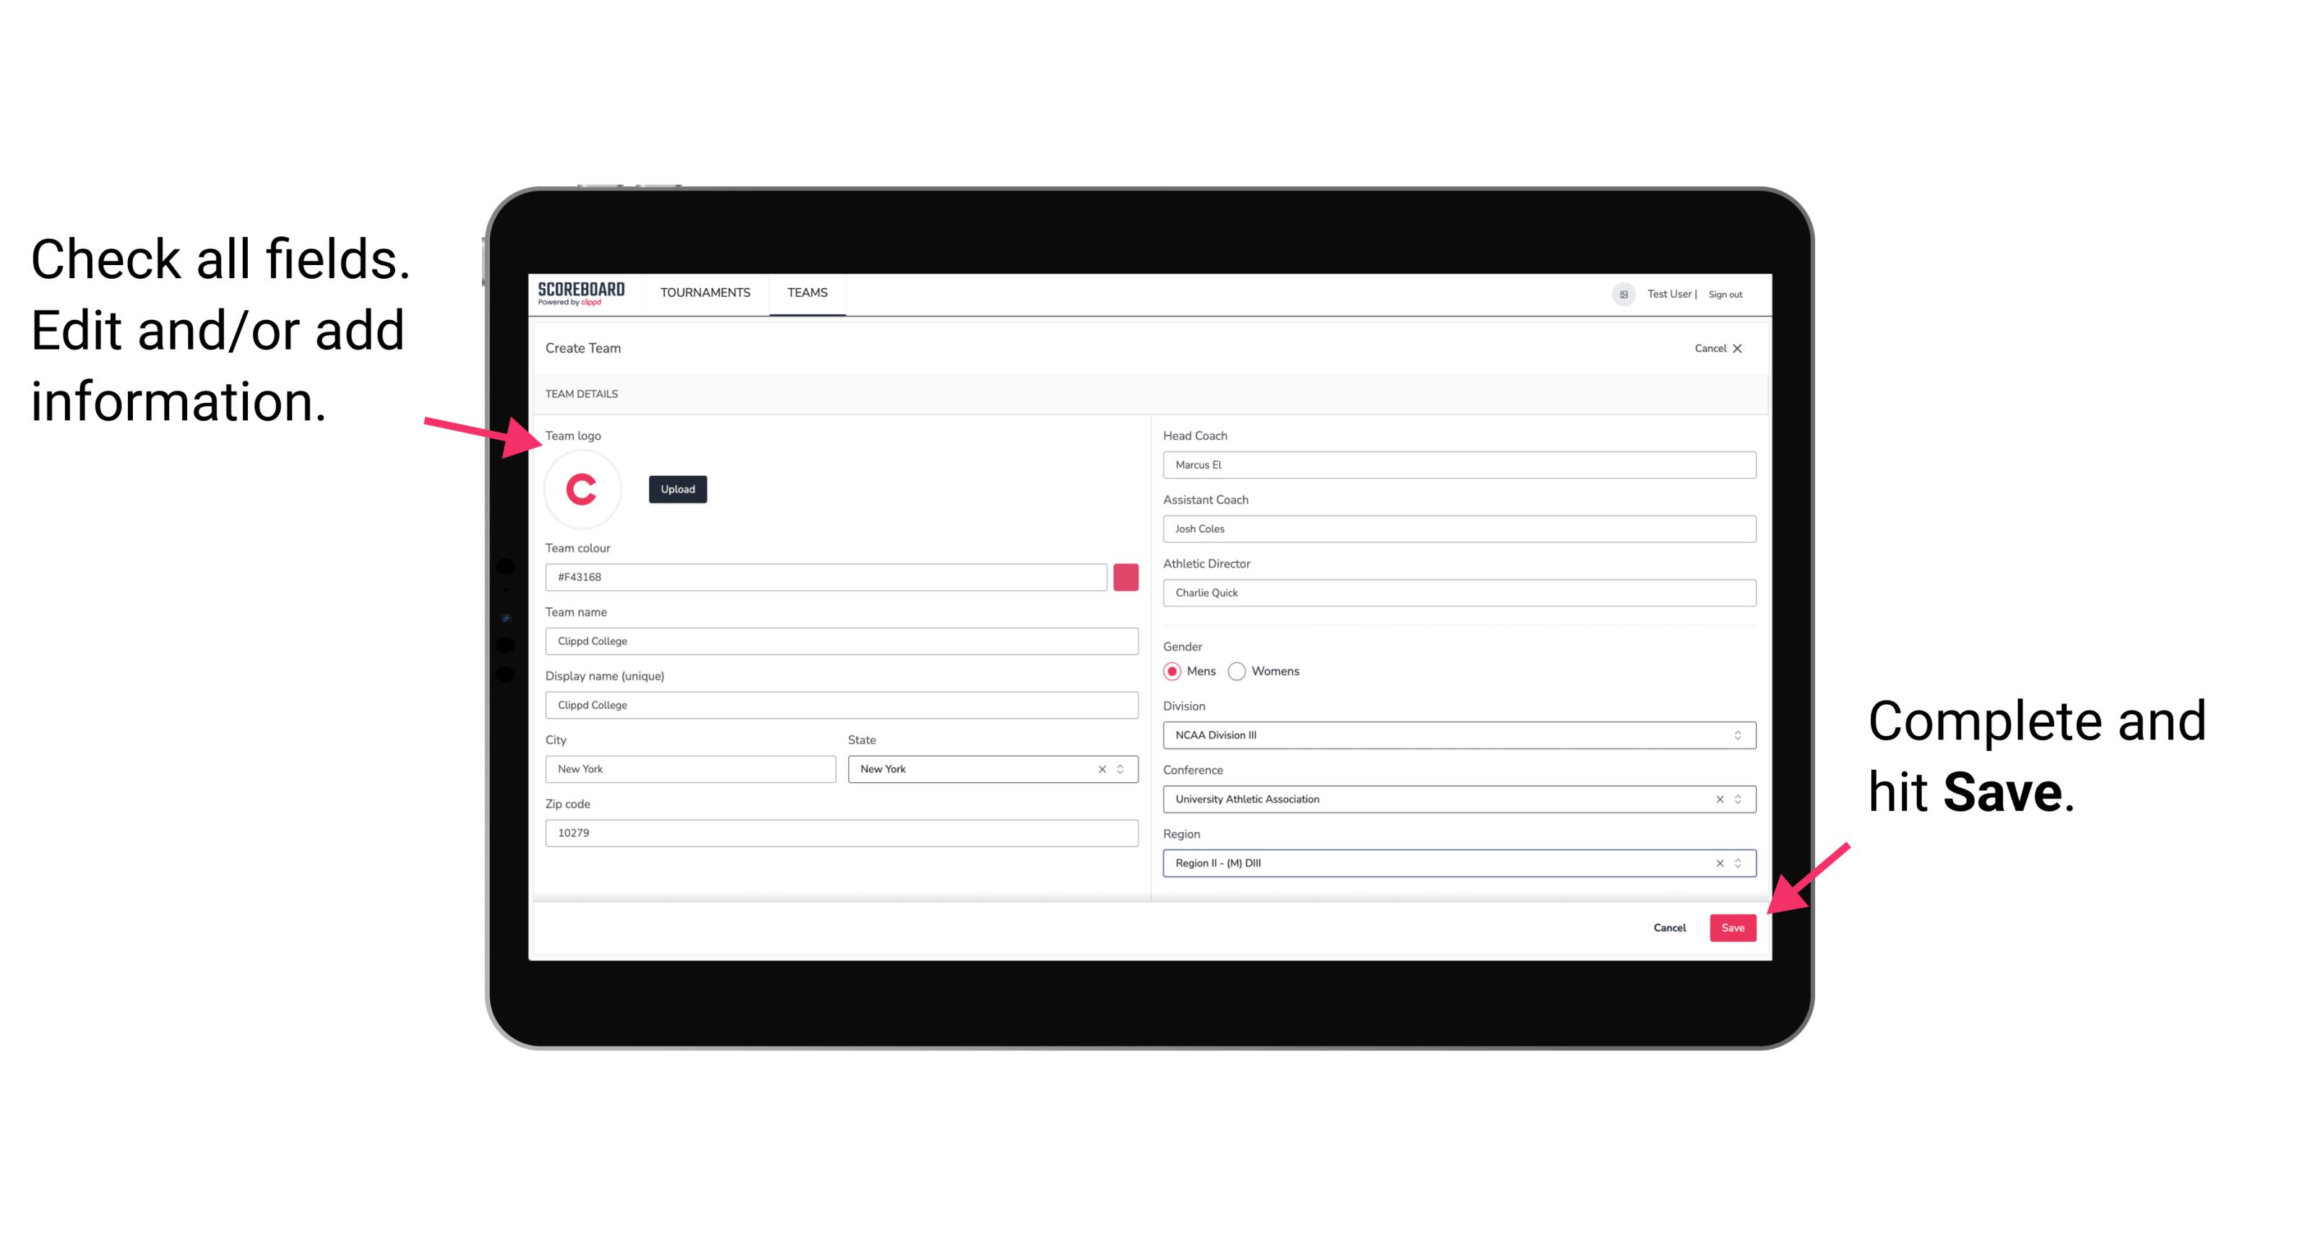Click the red color swatch next to hex field
The height and width of the screenshot is (1235, 2297).
(1126, 576)
